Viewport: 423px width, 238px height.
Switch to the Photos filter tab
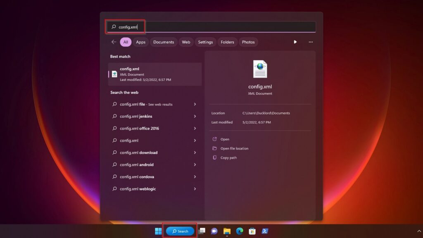[248, 42]
